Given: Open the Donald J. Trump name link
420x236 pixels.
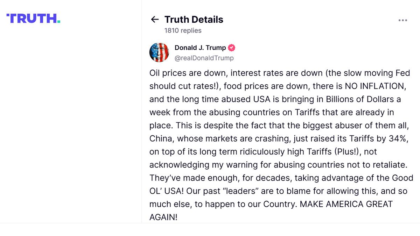Looking at the screenshot, I should pos(200,48).
